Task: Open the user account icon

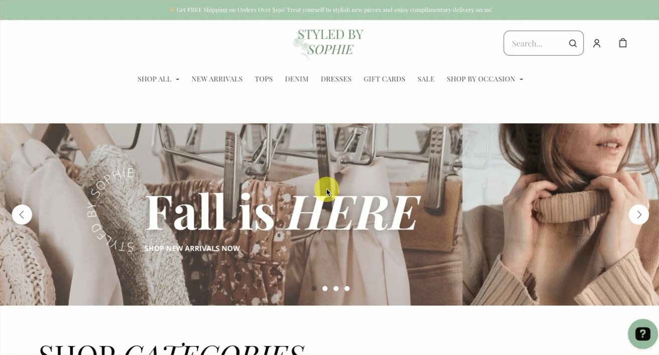Action: click(x=597, y=43)
